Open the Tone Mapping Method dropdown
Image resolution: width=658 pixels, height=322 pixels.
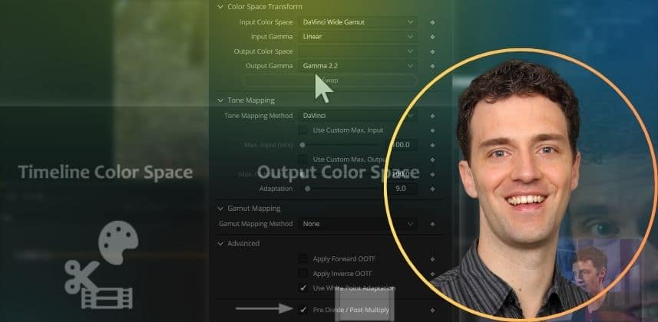pyautogui.click(x=358, y=116)
